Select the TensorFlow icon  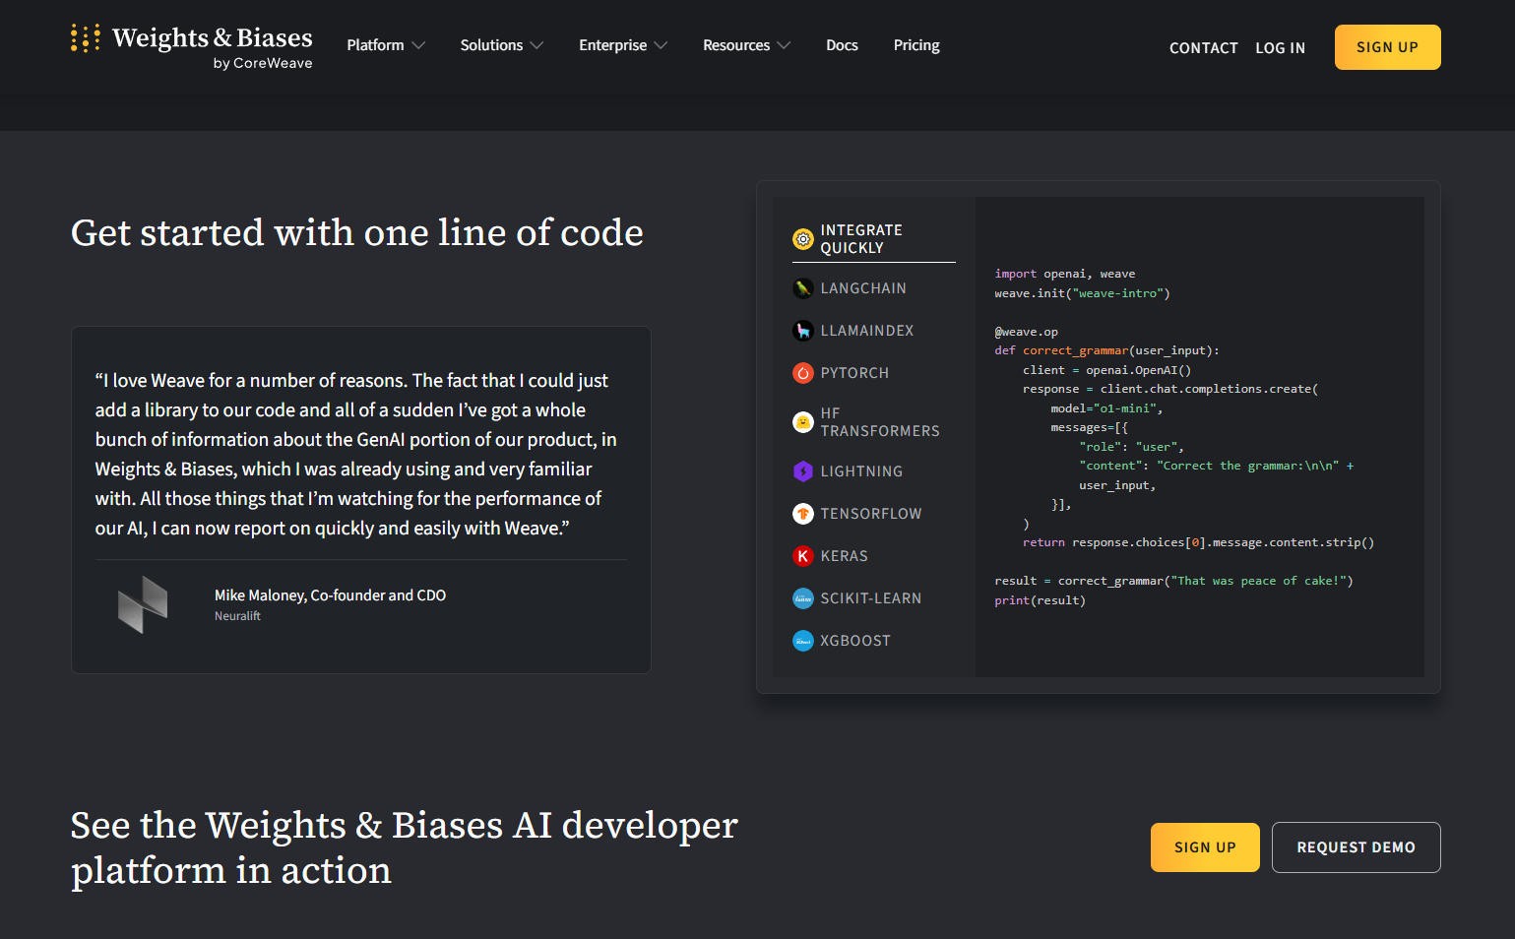tap(802, 514)
